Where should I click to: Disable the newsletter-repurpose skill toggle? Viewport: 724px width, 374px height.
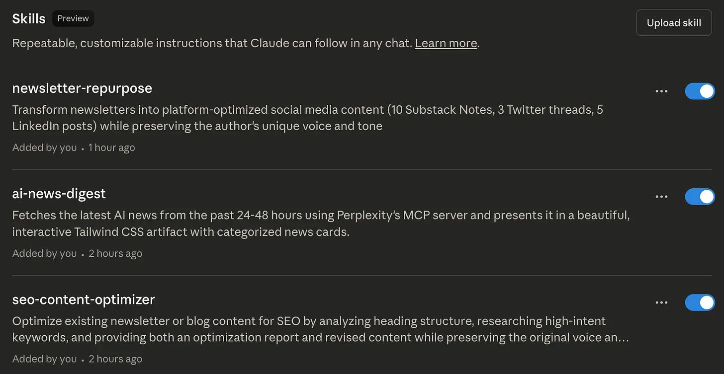tap(700, 91)
